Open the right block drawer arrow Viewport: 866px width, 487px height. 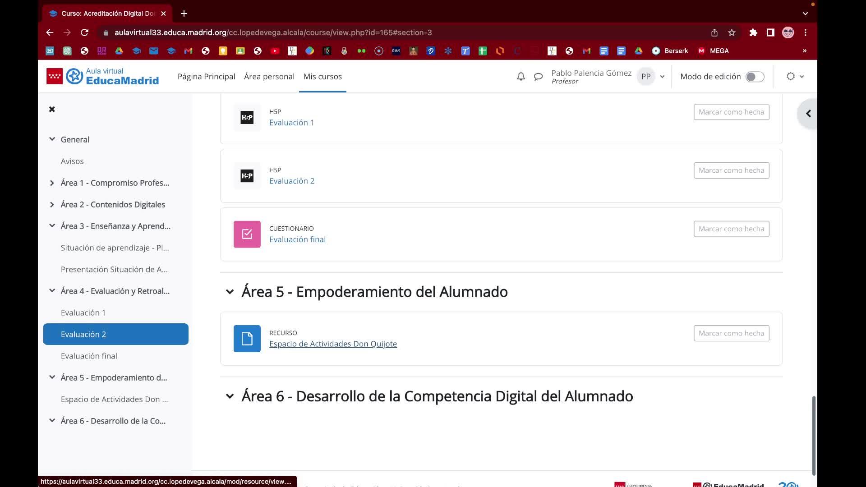point(808,114)
